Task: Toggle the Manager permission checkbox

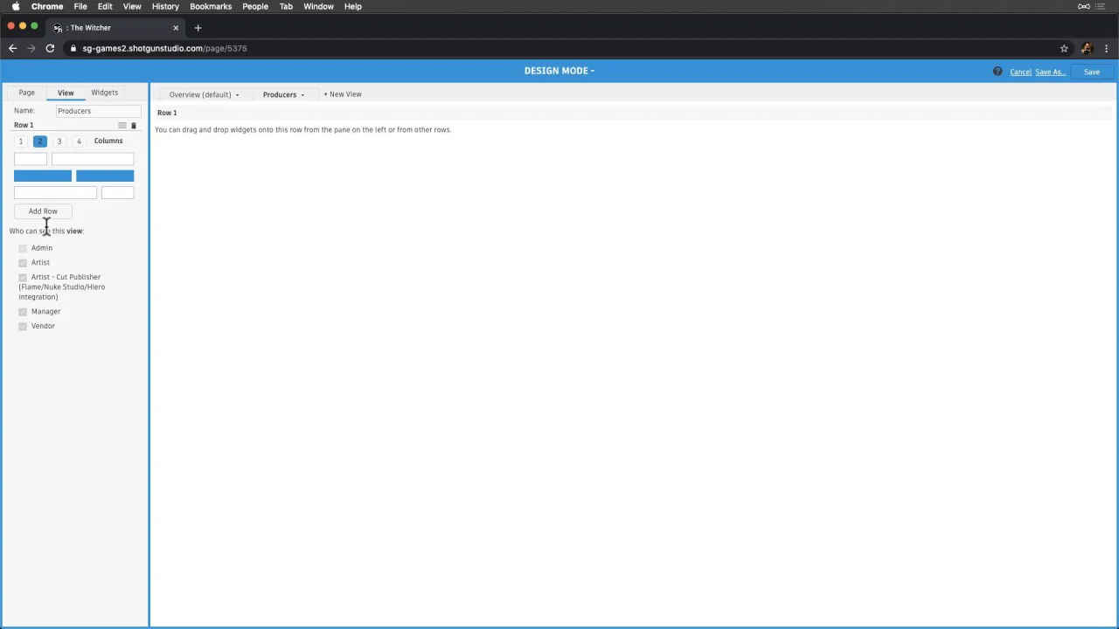Action: click(x=23, y=312)
